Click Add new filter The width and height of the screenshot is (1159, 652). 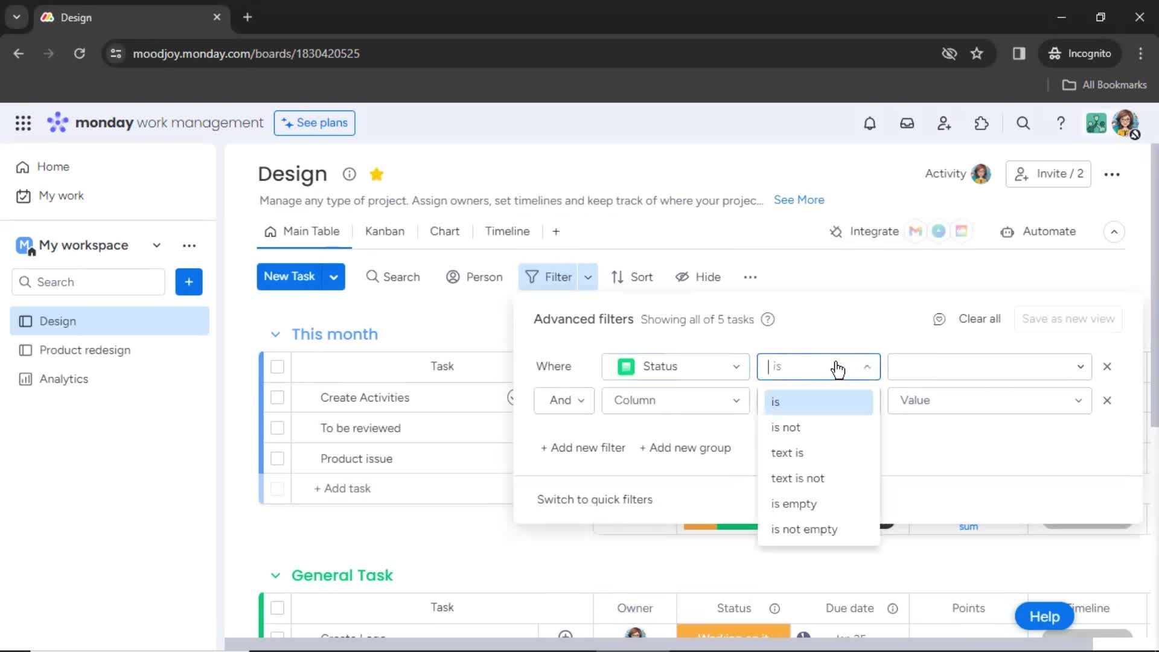click(583, 448)
